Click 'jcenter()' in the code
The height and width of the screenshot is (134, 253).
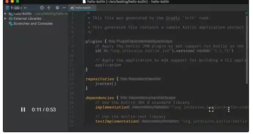pos(106,84)
